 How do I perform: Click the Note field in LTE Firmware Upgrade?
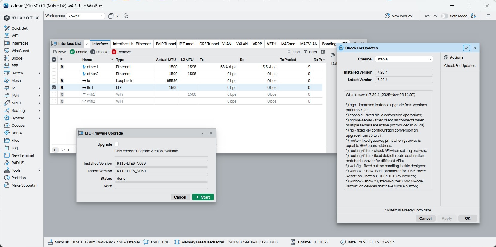coord(161,186)
